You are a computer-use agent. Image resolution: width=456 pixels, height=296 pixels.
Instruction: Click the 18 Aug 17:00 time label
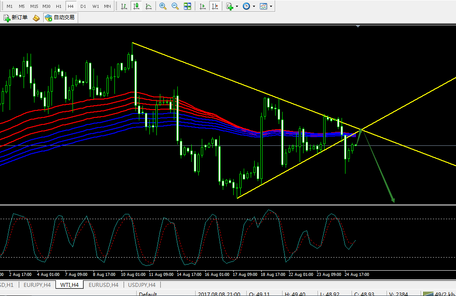pos(273,275)
